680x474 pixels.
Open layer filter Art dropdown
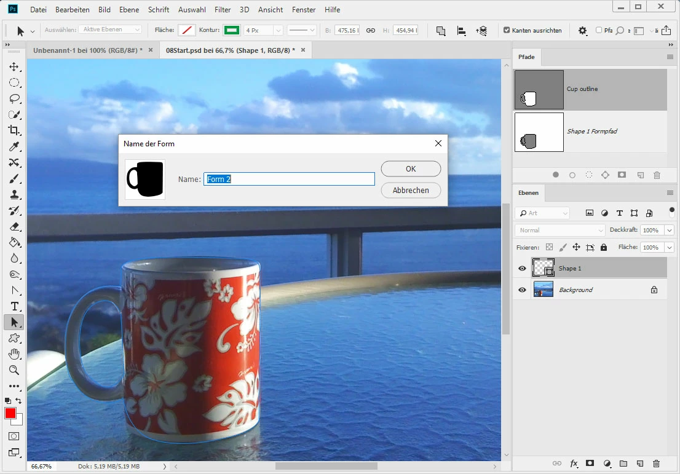point(542,213)
